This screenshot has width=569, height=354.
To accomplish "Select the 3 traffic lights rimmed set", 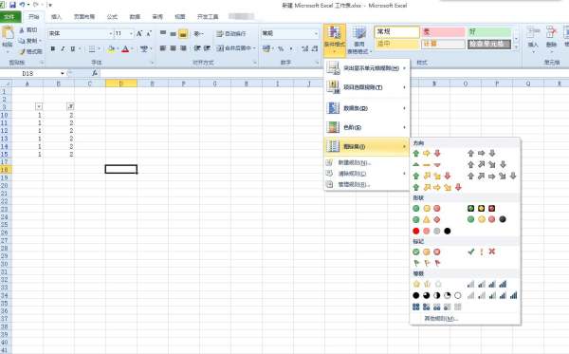I will click(x=482, y=209).
